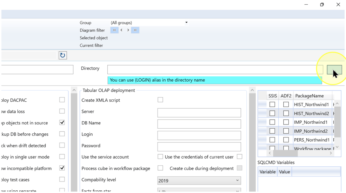Click the refresh icon button
This screenshot has height=193, width=346.
63,55
